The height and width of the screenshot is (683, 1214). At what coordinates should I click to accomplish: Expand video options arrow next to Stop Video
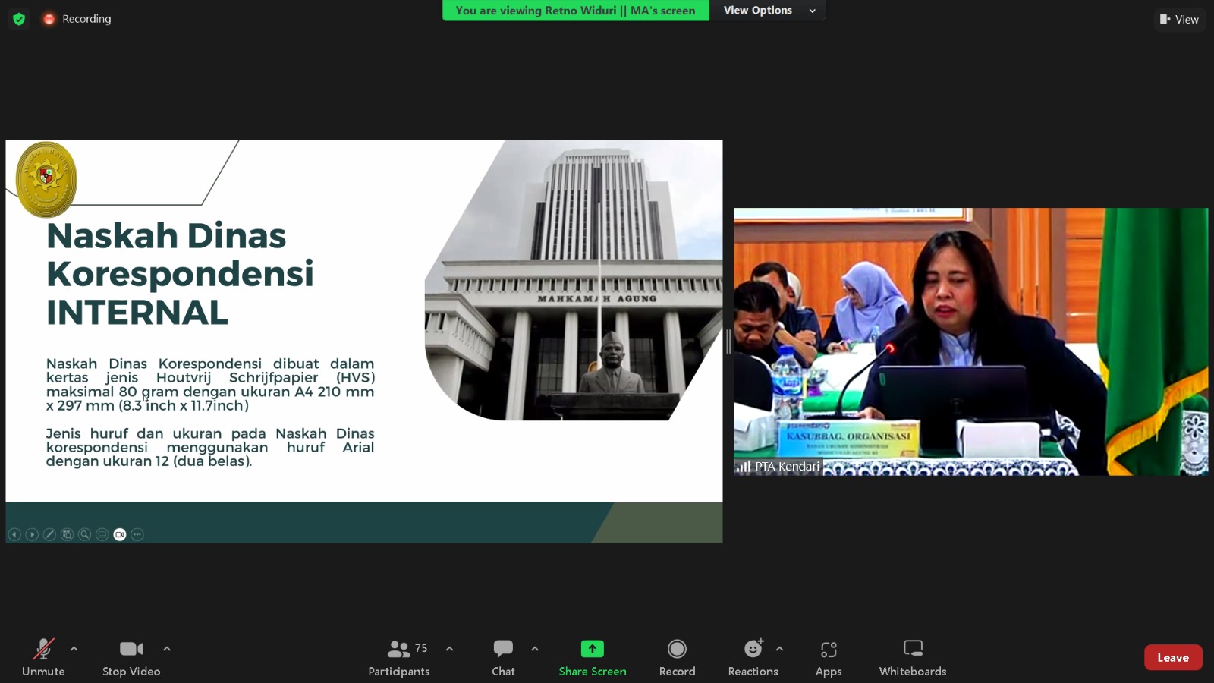(167, 649)
